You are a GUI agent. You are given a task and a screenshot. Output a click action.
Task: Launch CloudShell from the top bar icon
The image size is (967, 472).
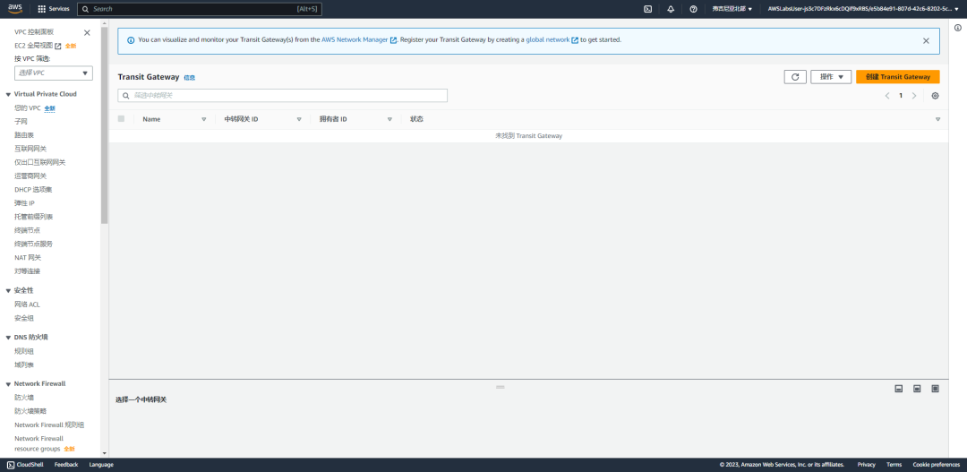647,9
